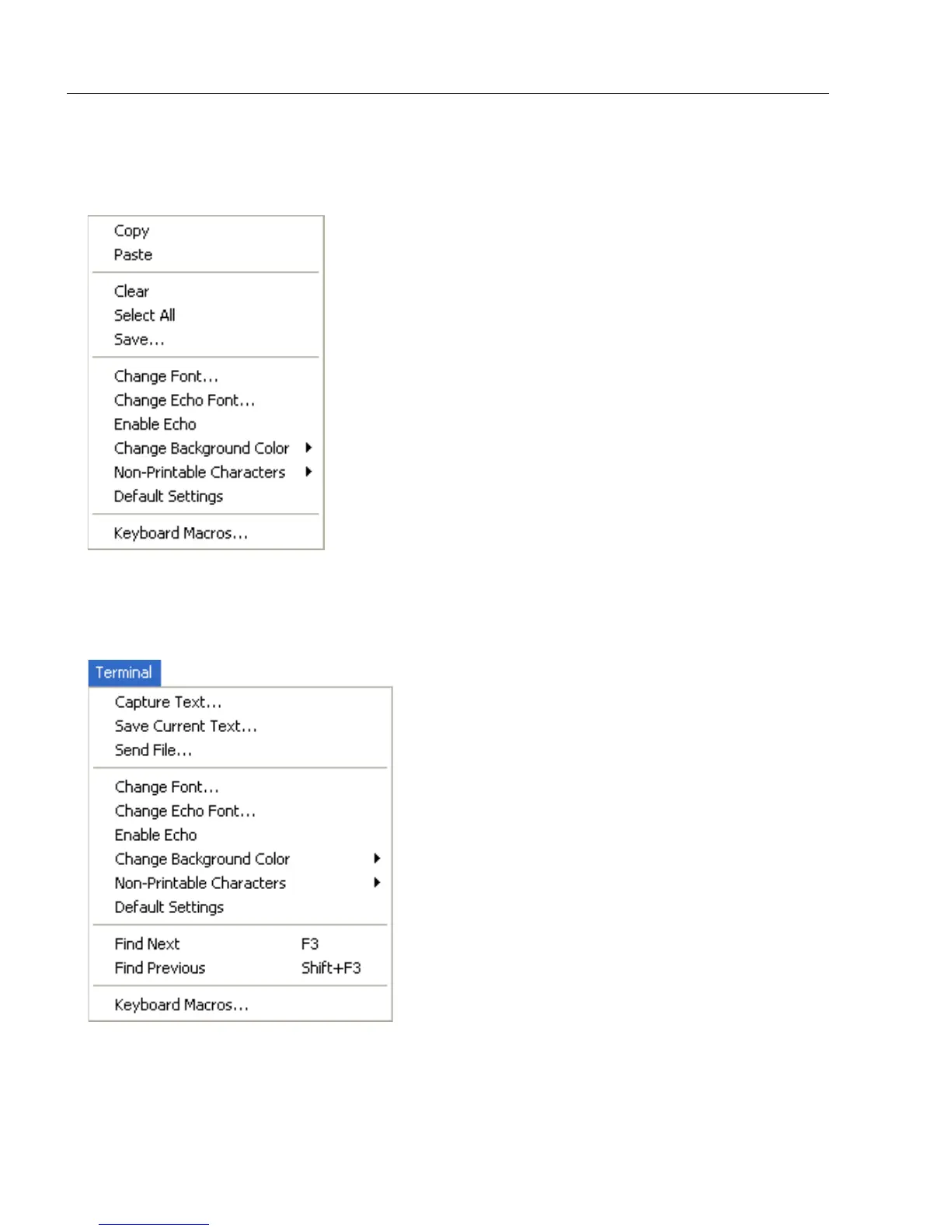Click the Save... menu entry

(139, 340)
